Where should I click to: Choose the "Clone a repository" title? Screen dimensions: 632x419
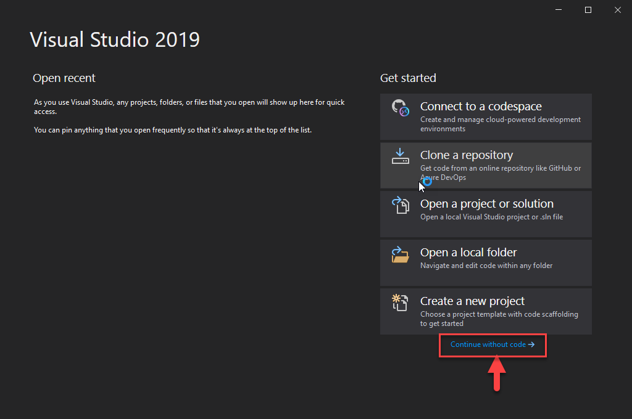[466, 155]
